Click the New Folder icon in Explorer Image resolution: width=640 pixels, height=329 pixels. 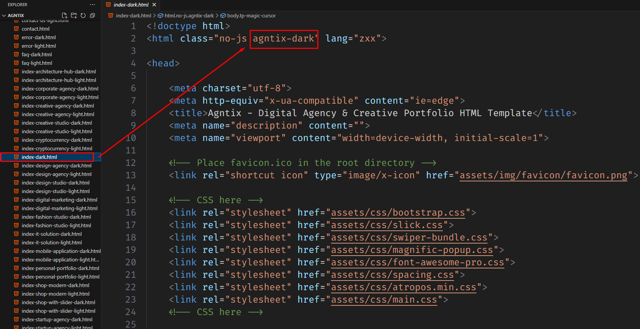[x=74, y=16]
